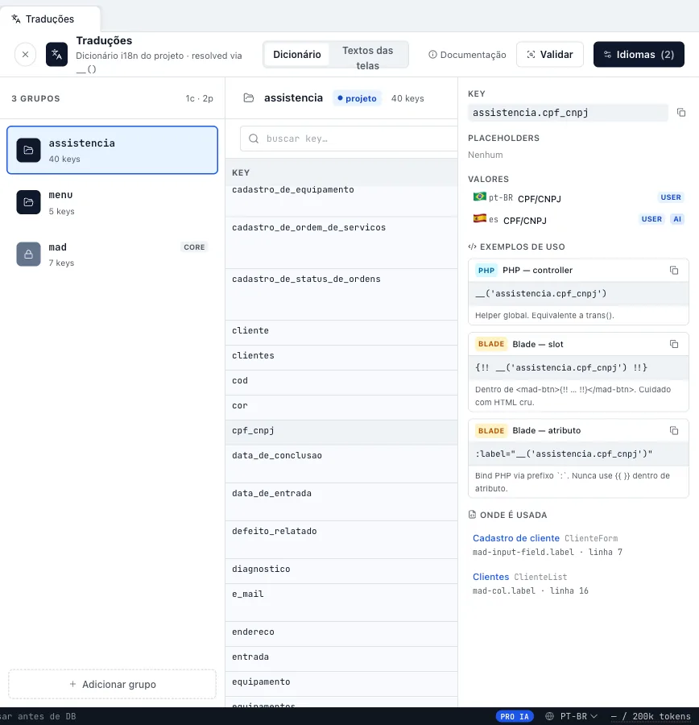Click the Brazil flag for pt-BR
Screen dimensions: 699x725
pyautogui.click(x=479, y=197)
